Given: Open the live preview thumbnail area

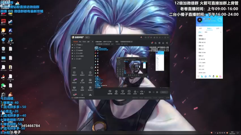Looking at the screenshot, I should 132,67.
